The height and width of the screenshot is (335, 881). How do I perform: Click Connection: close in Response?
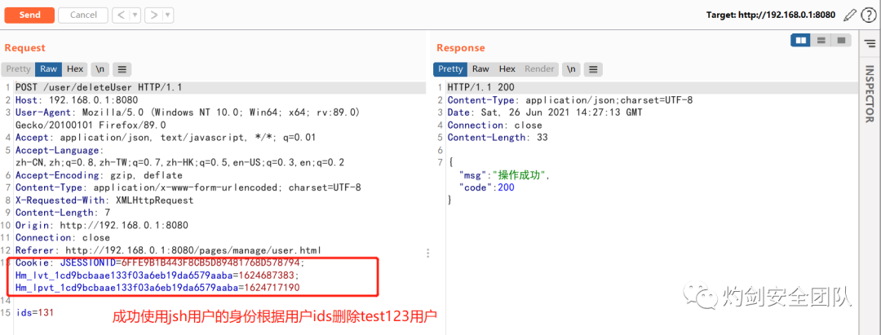pos(494,126)
